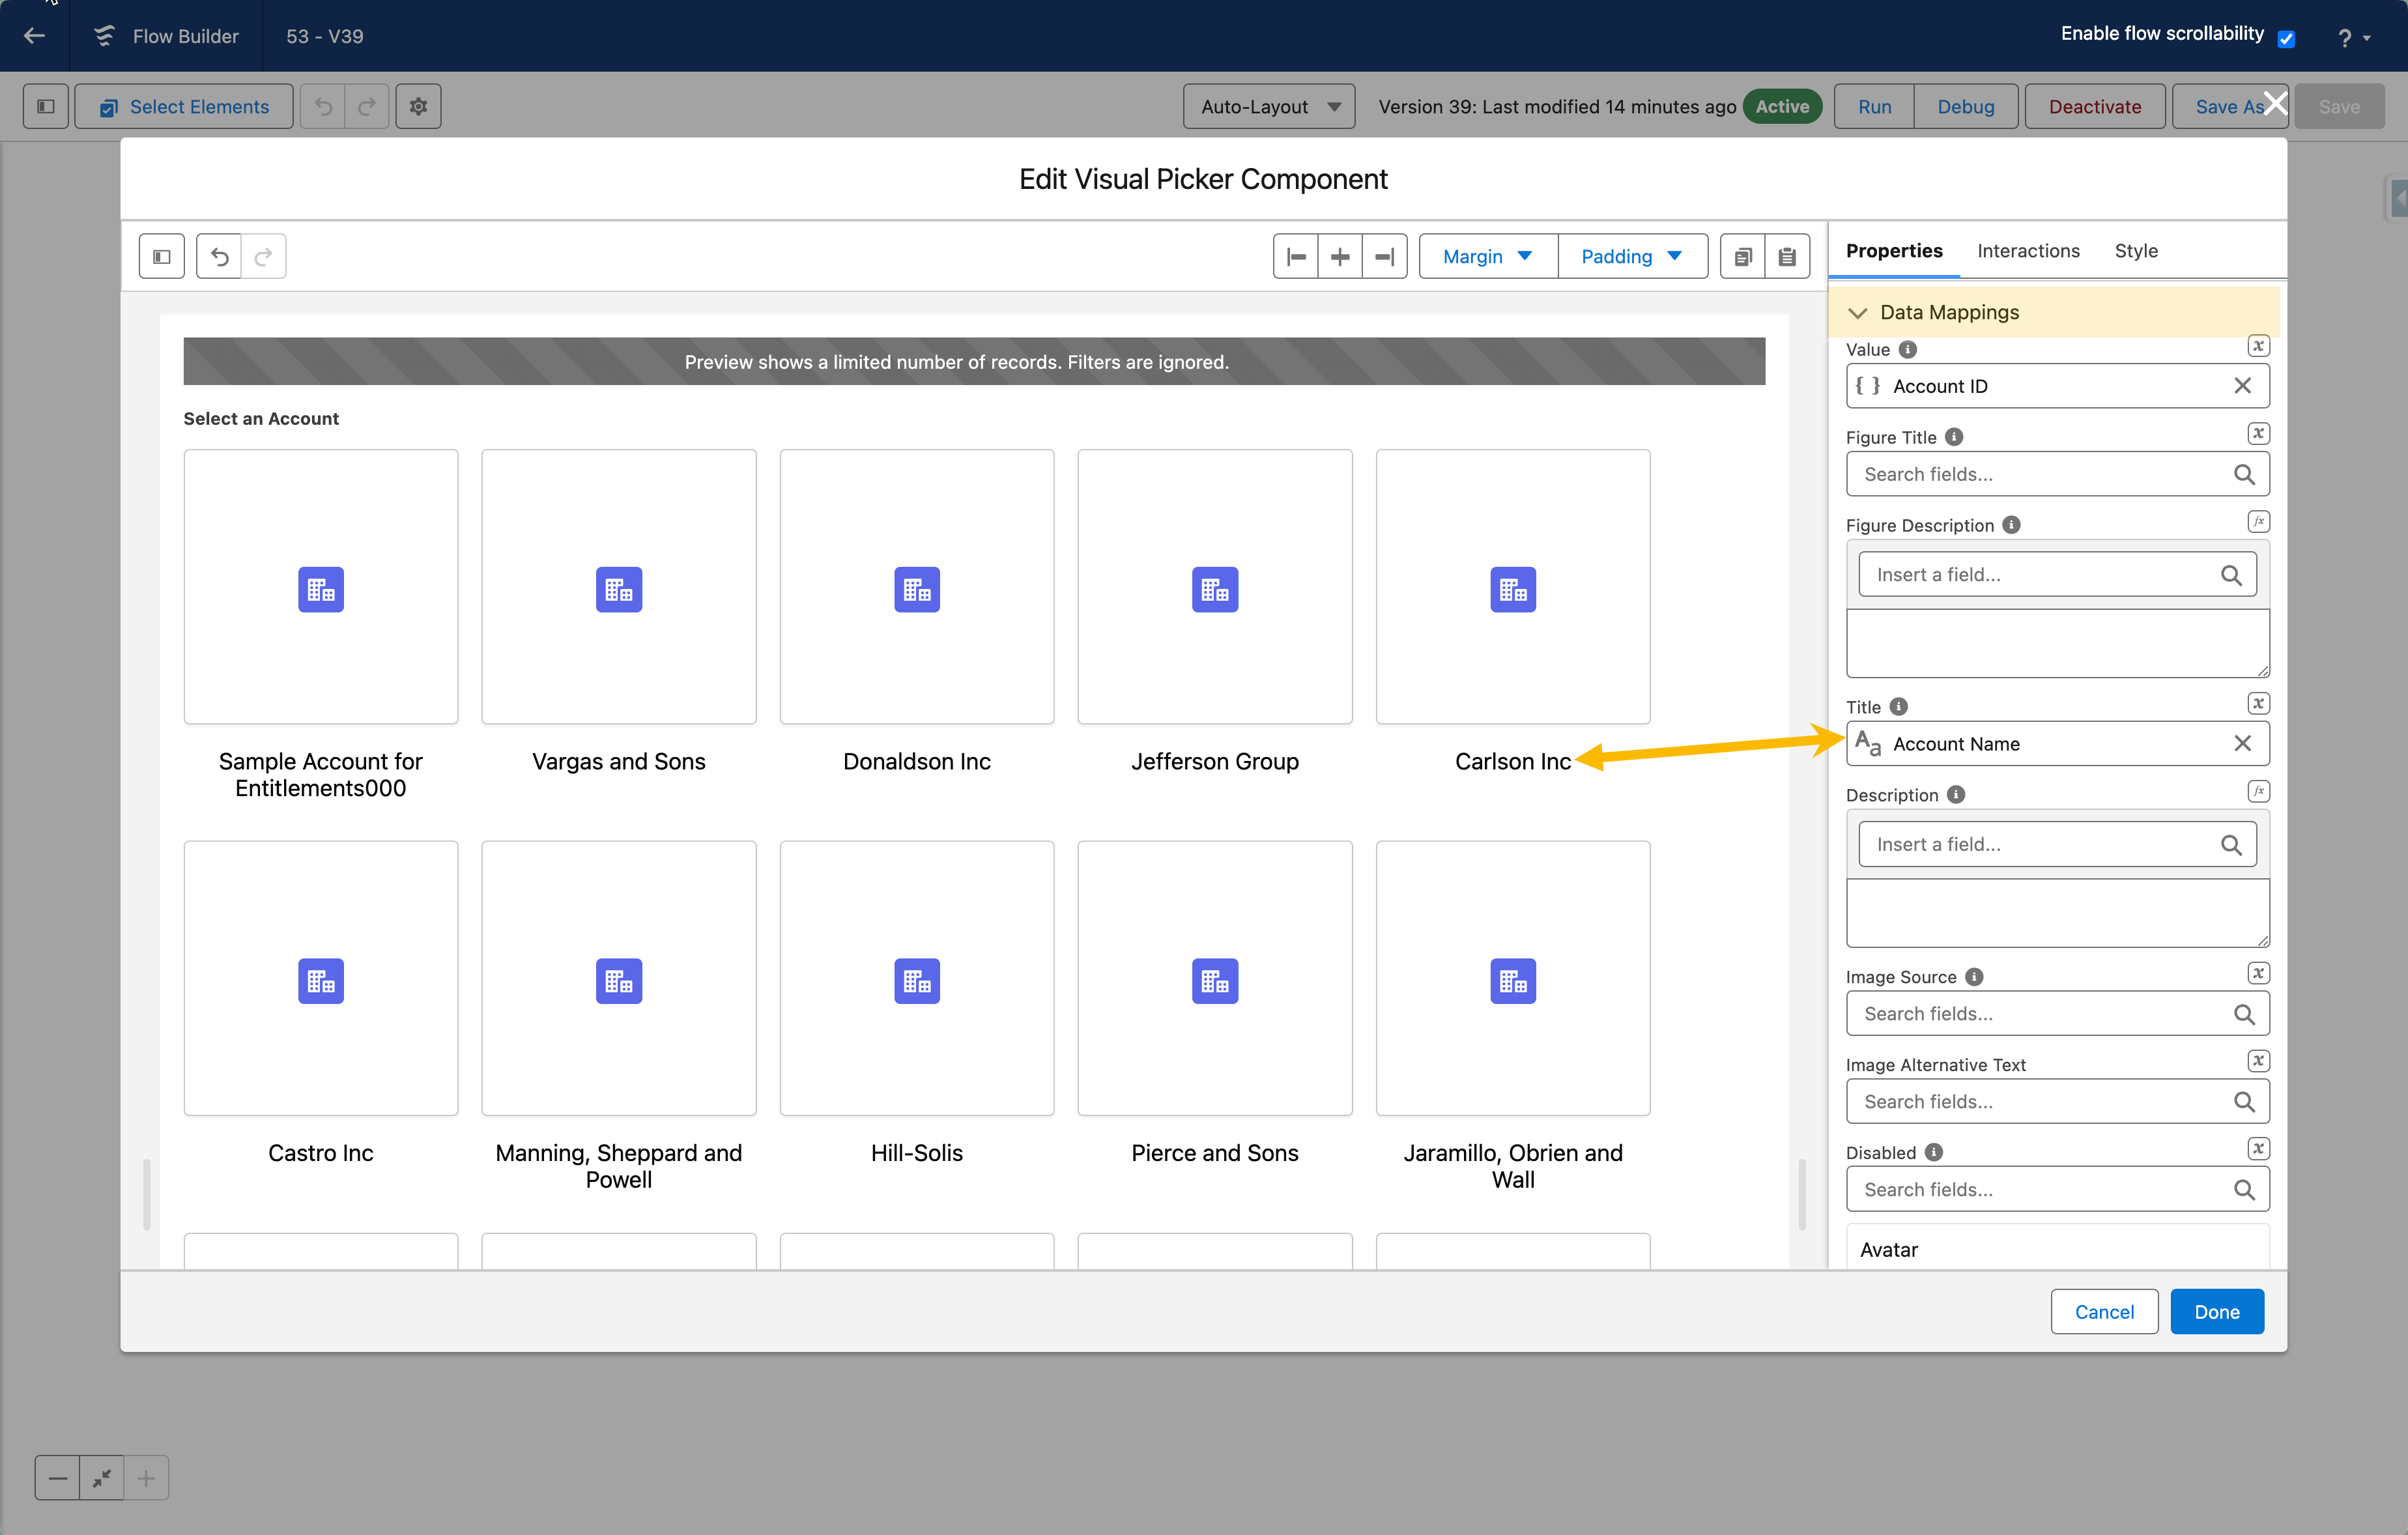Collapse the Data Mappings section

[x=1858, y=313]
